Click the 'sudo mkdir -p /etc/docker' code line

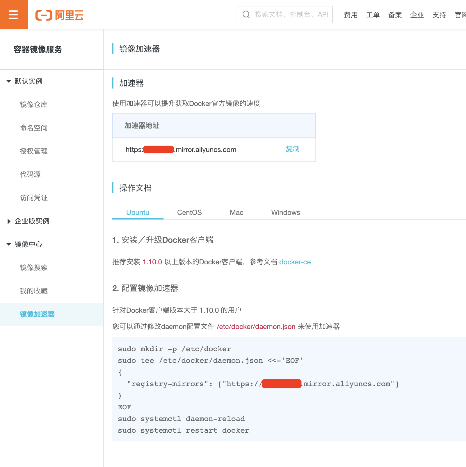(175, 349)
